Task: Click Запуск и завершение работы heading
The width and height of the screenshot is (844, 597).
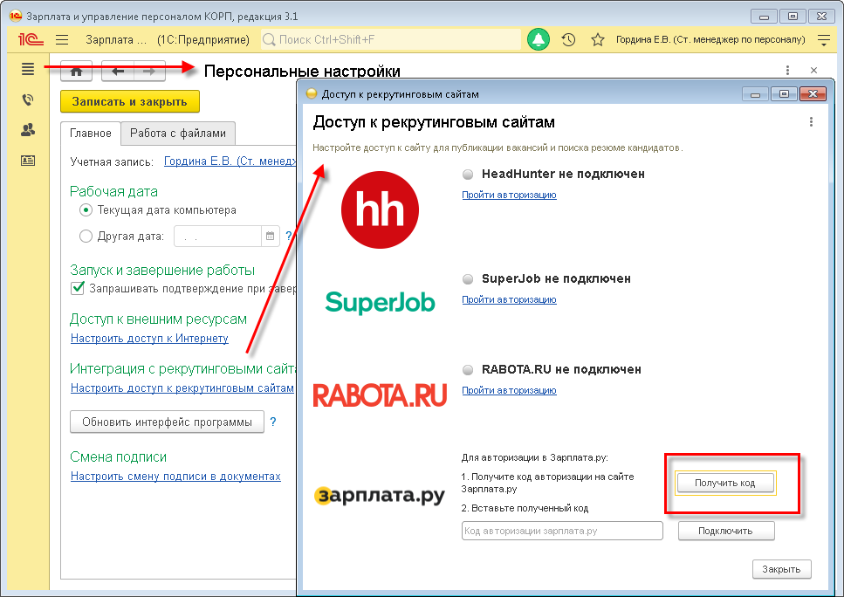Action: [162, 271]
